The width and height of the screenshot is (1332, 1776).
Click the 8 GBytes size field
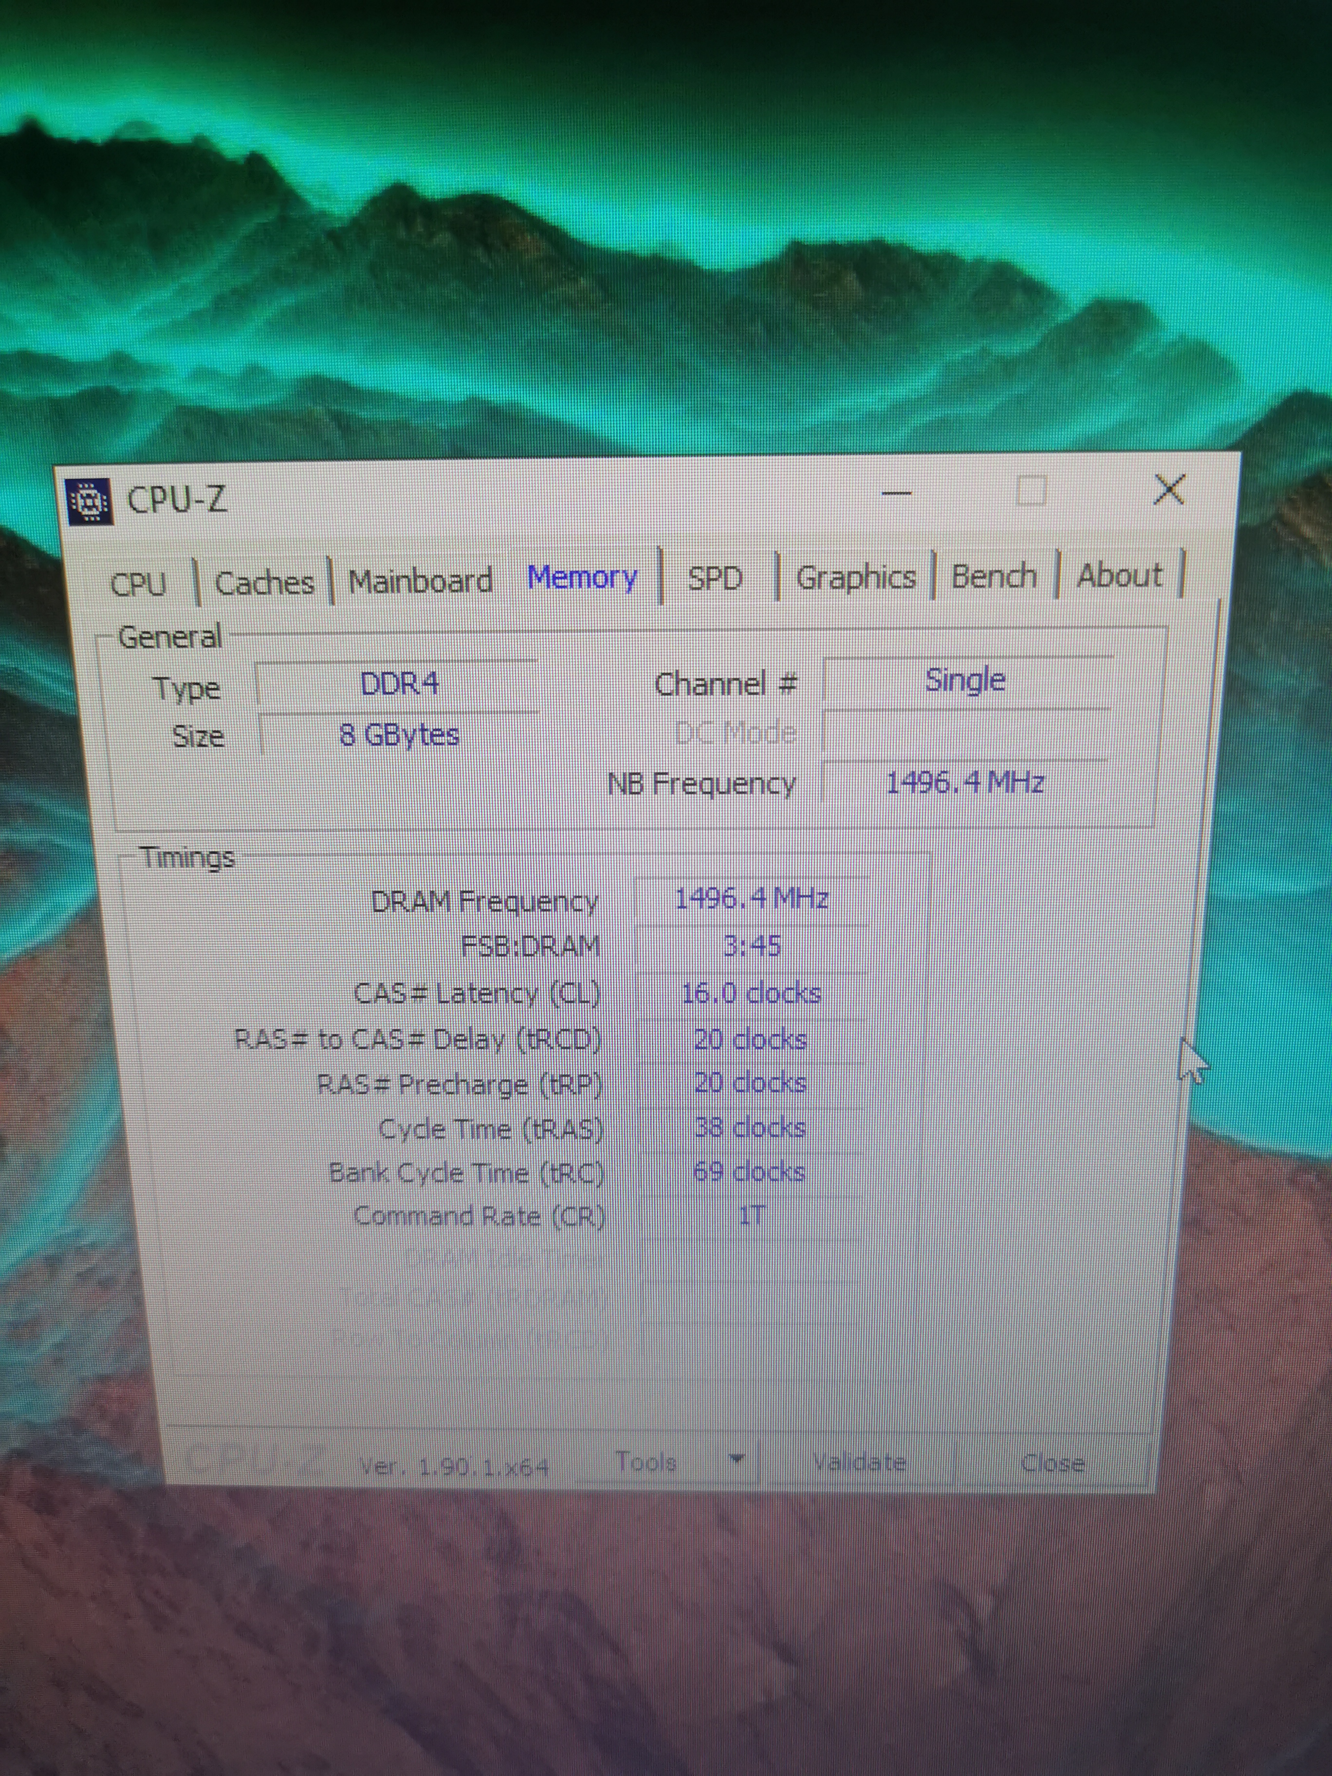399,735
